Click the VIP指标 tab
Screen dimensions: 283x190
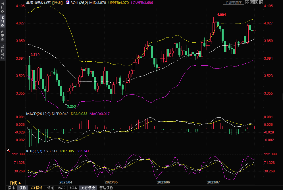36,188
